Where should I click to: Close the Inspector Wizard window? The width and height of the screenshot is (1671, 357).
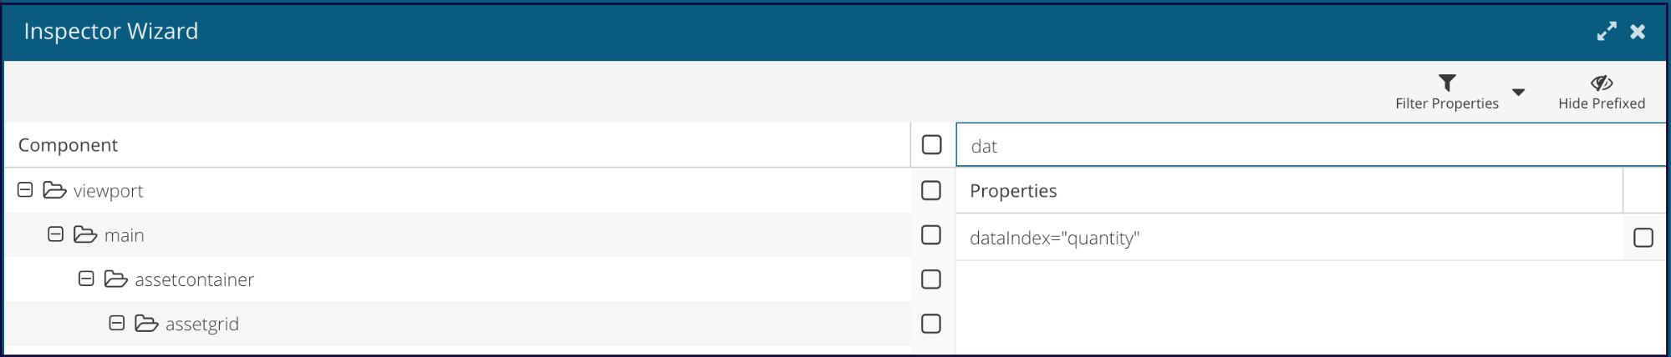(1638, 32)
